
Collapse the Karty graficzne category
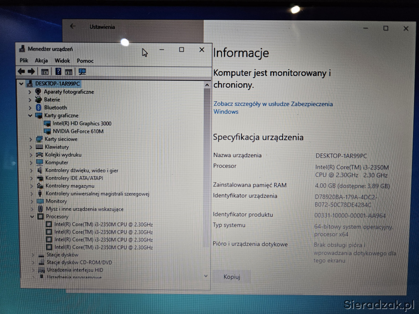pyautogui.click(x=30, y=115)
